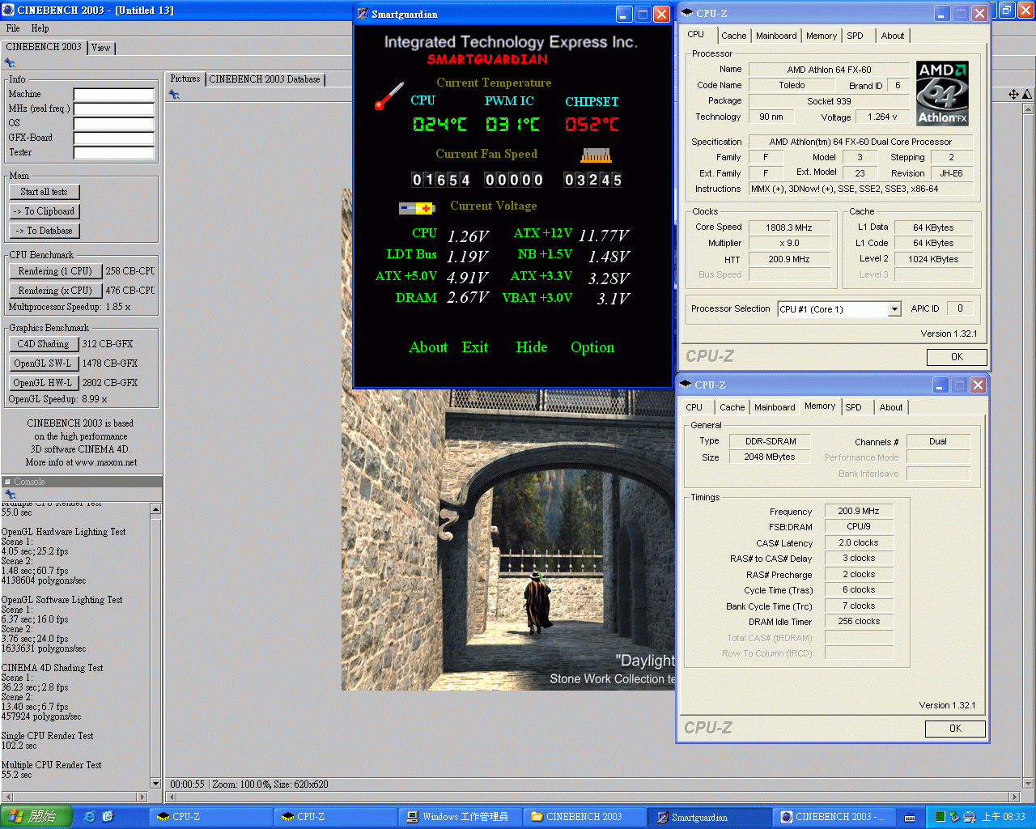Click OK in lower CPU-Z Memory window
1036x829 pixels.
pyautogui.click(x=955, y=729)
